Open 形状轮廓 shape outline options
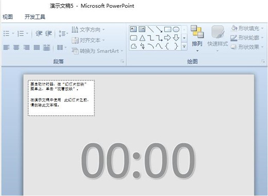Screen dimensions: 268x196 247,38
